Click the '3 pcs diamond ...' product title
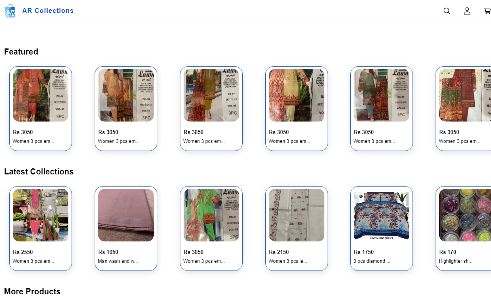 coord(372,261)
